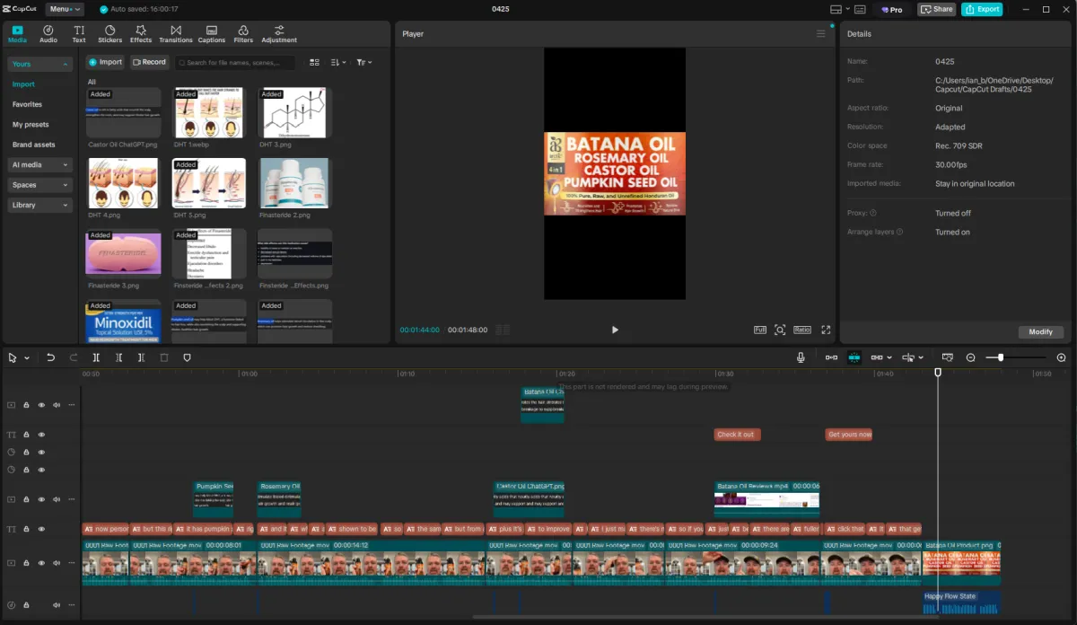
Task: Open the Transitions panel
Action: click(x=176, y=34)
